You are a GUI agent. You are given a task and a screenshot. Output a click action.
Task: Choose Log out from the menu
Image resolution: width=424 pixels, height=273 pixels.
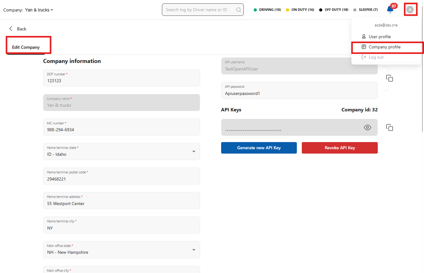click(376, 57)
